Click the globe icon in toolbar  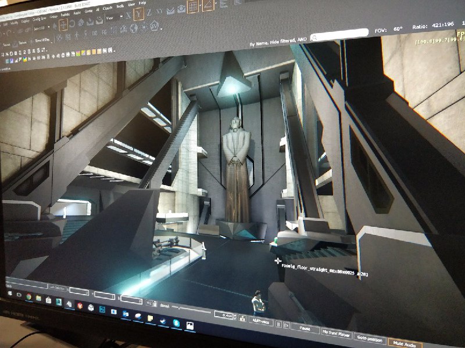134,28
